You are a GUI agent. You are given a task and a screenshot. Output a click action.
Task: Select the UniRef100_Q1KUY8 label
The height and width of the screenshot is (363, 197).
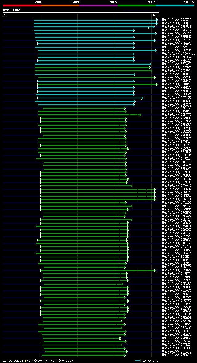pyautogui.click(x=177, y=84)
